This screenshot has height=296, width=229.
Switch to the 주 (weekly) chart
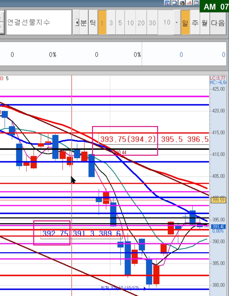point(195,22)
